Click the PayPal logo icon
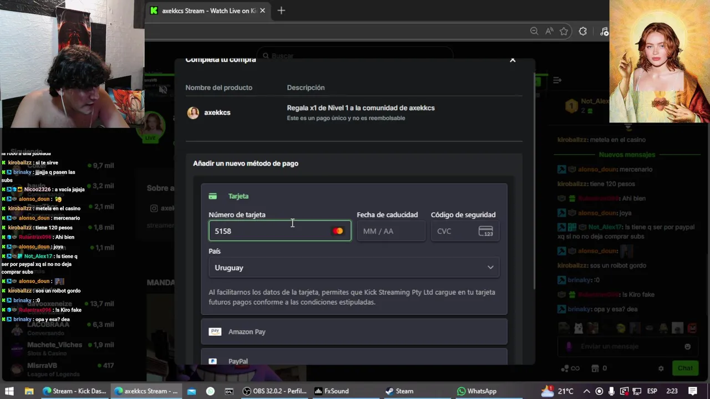 [x=212, y=361]
